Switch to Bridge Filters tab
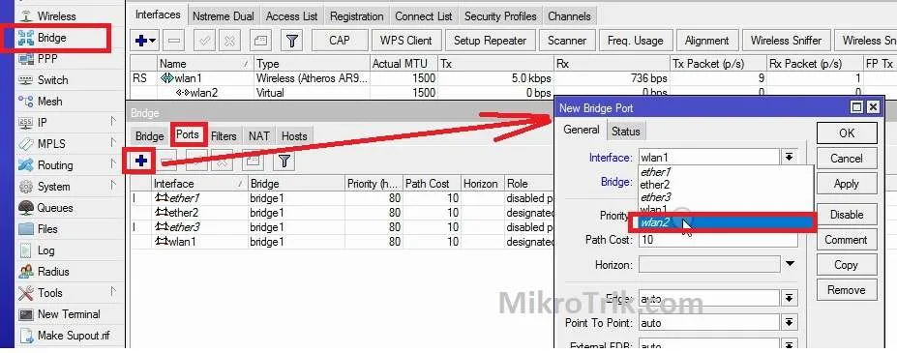Screen dimensions: 897x353 tap(224, 136)
